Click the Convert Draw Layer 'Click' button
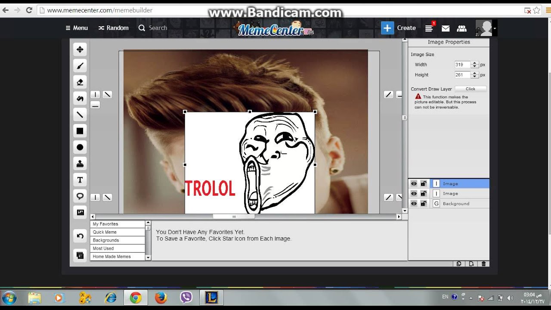 click(x=471, y=89)
